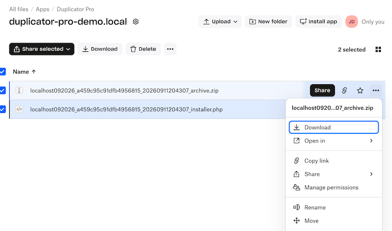Open the Share selected dropdown
The width and height of the screenshot is (392, 231).
coord(42,49)
